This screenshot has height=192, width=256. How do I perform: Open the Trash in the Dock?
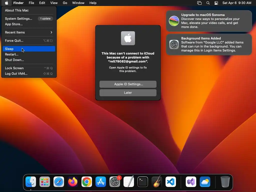[225, 182]
